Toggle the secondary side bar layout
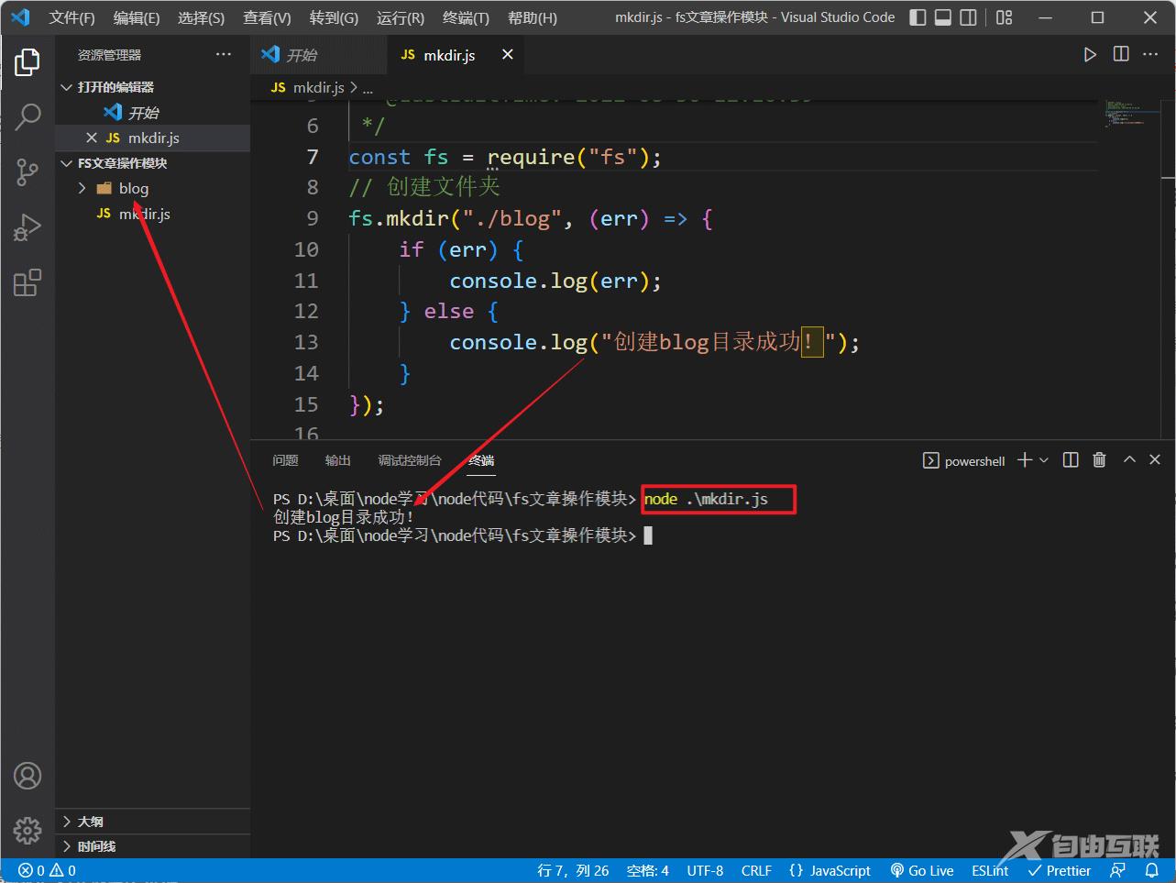The image size is (1176, 883). click(x=968, y=17)
